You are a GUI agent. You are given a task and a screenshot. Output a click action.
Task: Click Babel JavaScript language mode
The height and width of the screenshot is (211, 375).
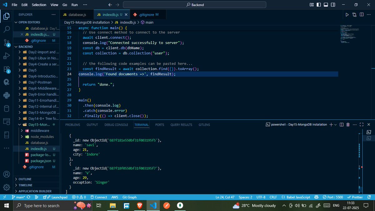point(296,197)
